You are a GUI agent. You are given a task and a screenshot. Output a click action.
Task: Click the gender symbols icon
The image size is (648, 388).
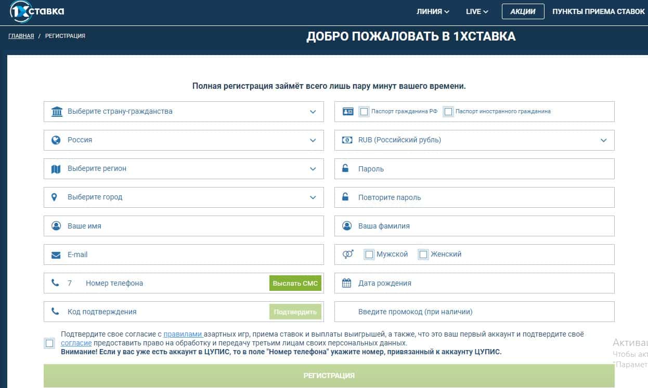click(x=348, y=255)
